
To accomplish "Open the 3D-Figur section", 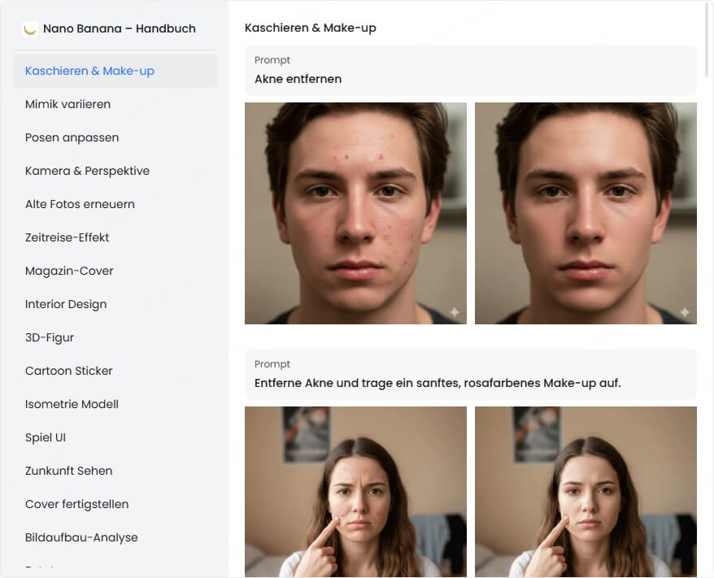I will [50, 337].
